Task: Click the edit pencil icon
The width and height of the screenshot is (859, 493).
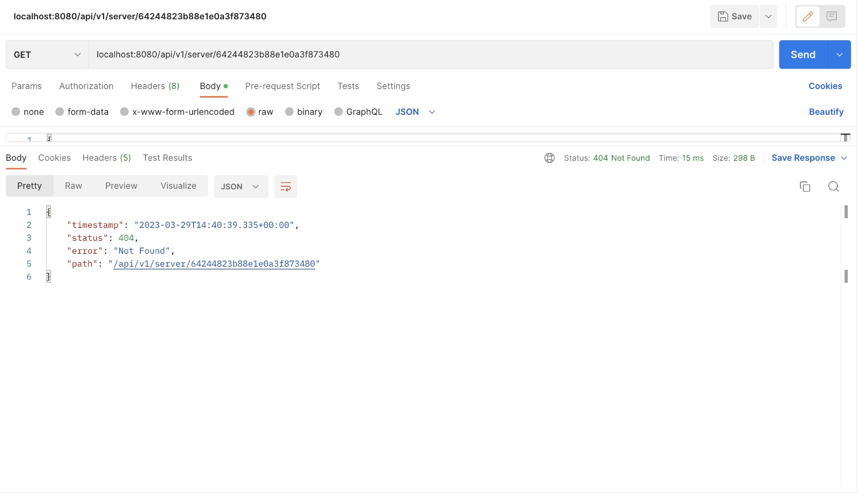Action: tap(807, 17)
